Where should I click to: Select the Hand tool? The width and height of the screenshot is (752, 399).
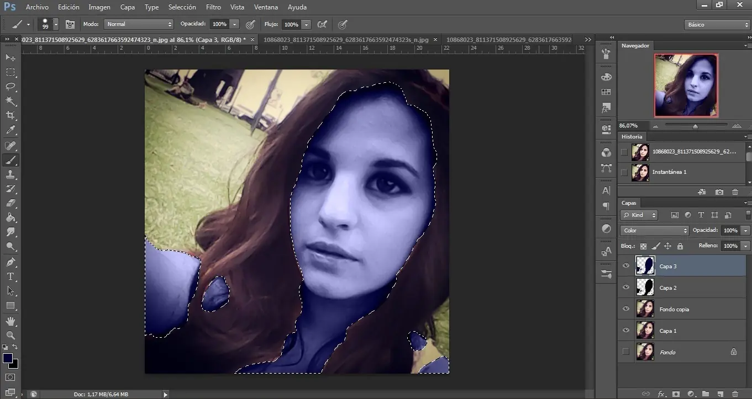coord(10,321)
